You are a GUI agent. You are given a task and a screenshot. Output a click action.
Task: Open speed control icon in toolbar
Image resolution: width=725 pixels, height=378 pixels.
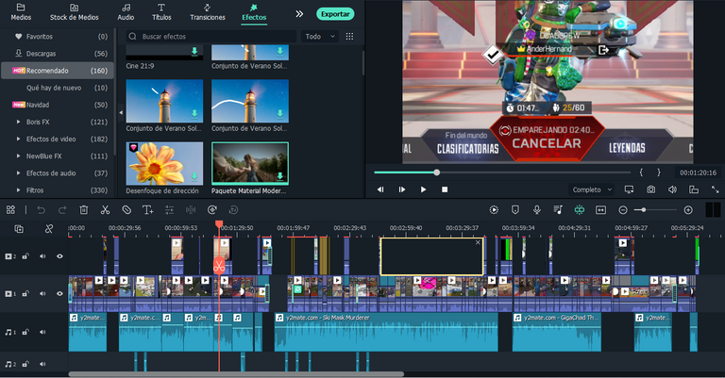(211, 210)
